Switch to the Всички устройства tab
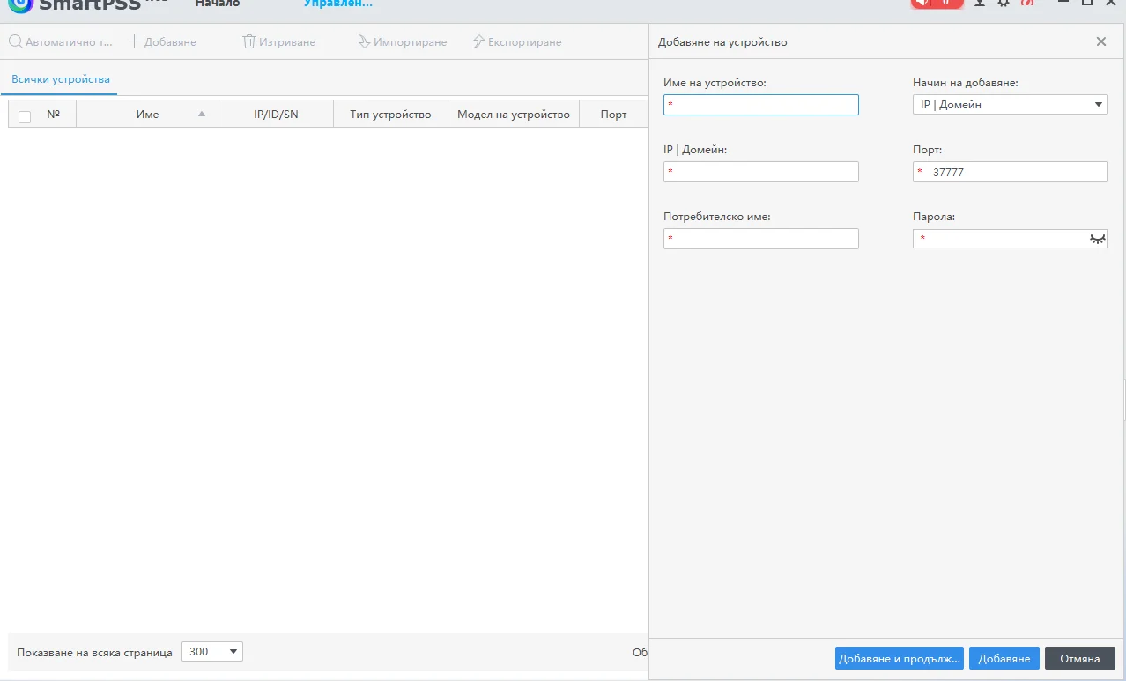The width and height of the screenshot is (1126, 681). [x=61, y=79]
